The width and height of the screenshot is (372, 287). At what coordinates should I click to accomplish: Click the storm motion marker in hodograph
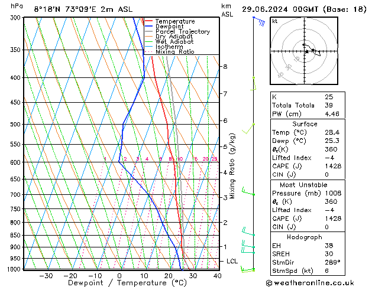307,51
